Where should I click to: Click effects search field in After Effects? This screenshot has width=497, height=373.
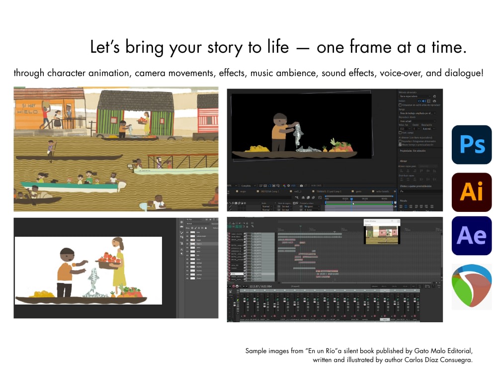point(421,191)
